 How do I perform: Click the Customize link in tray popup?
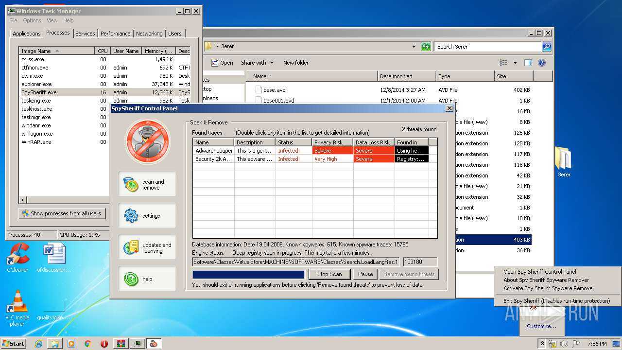pyautogui.click(x=541, y=326)
